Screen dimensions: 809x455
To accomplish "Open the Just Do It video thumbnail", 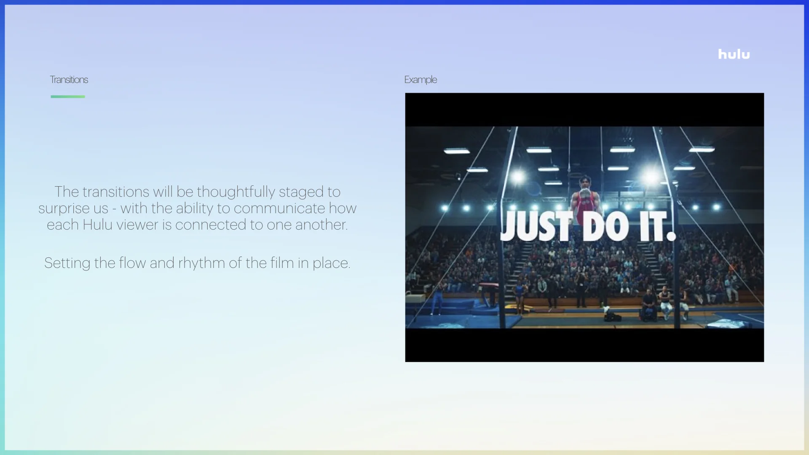I will (x=584, y=227).
